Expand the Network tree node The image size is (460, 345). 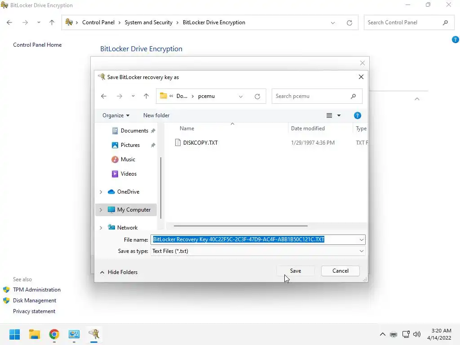[101, 228]
